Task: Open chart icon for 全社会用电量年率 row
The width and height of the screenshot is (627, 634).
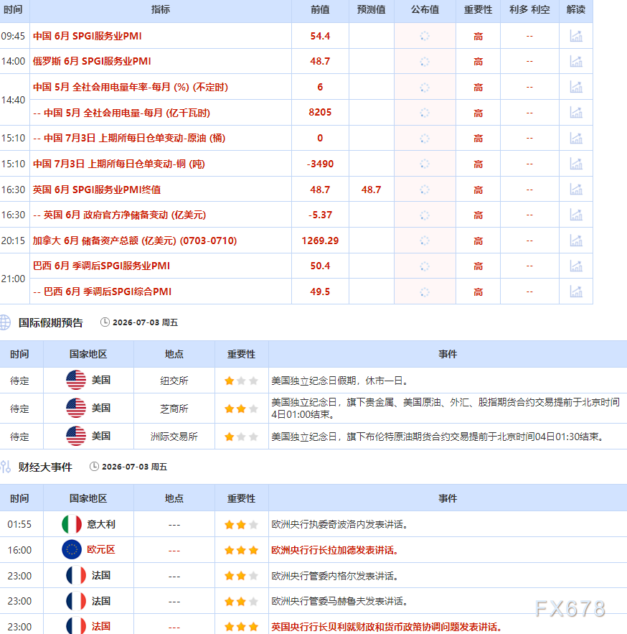Action: point(576,87)
